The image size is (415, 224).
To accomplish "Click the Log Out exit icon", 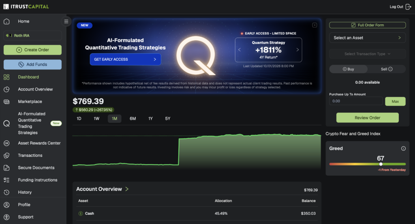I will 409,6.
